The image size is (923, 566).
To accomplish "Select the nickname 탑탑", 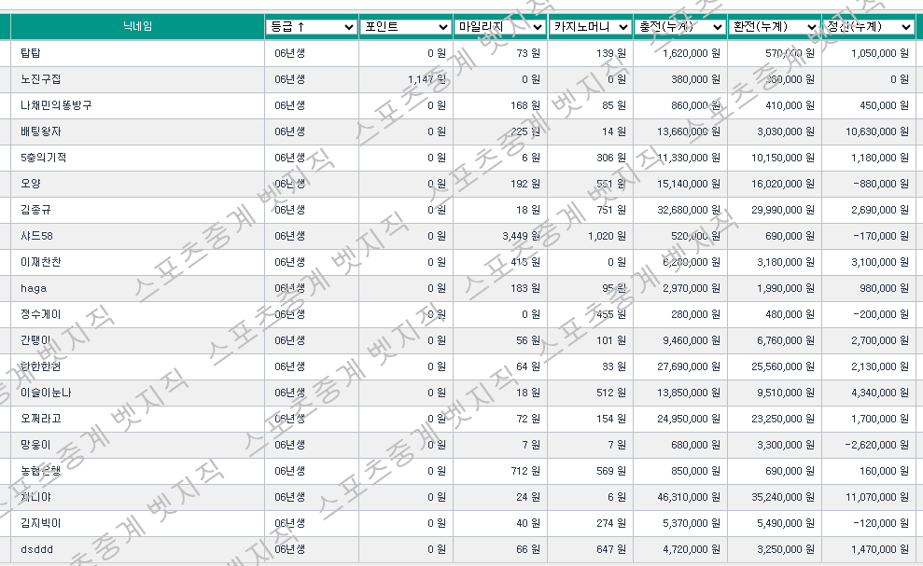I will coord(30,53).
